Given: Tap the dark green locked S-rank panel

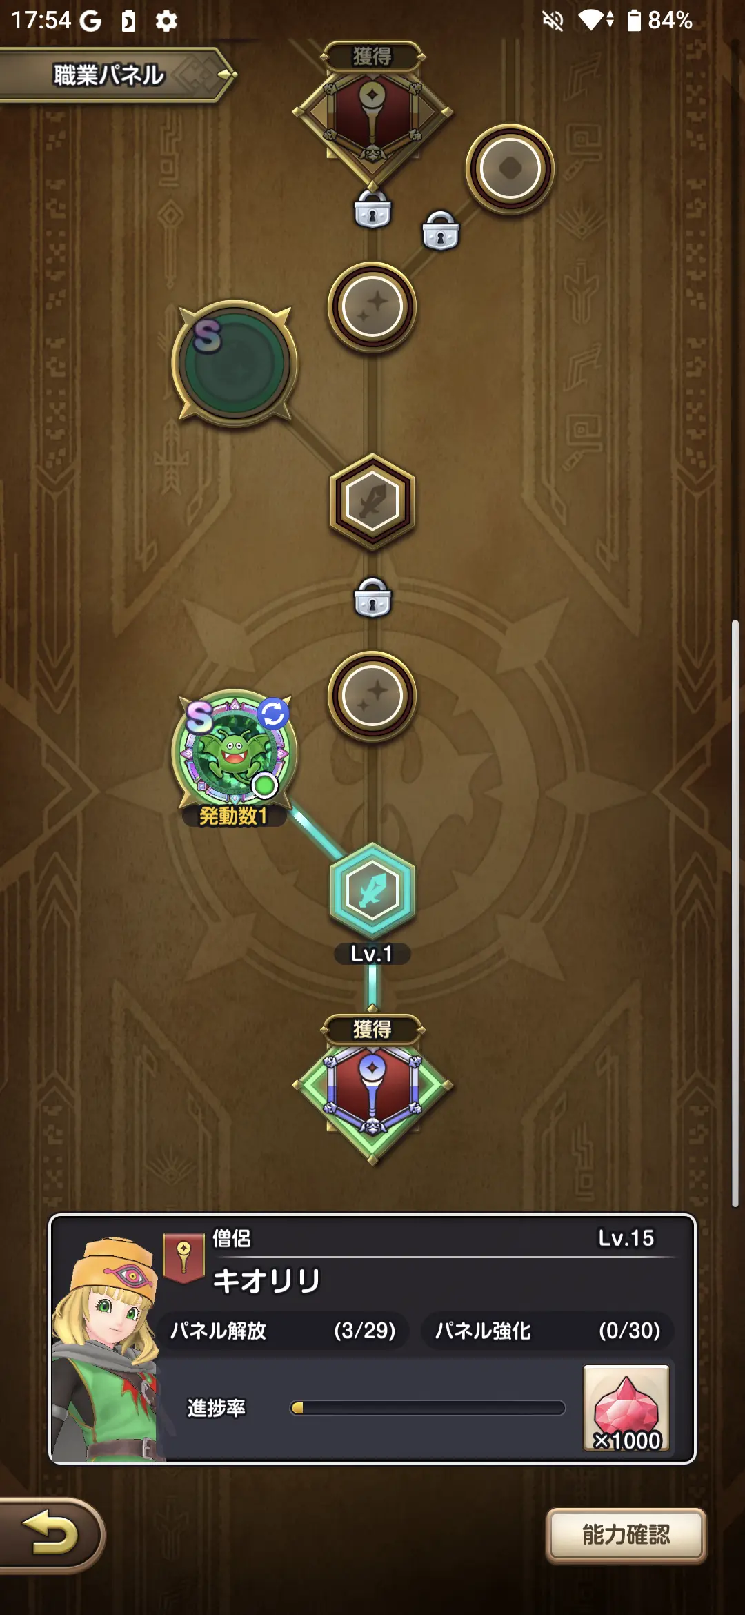Looking at the screenshot, I should 235,363.
